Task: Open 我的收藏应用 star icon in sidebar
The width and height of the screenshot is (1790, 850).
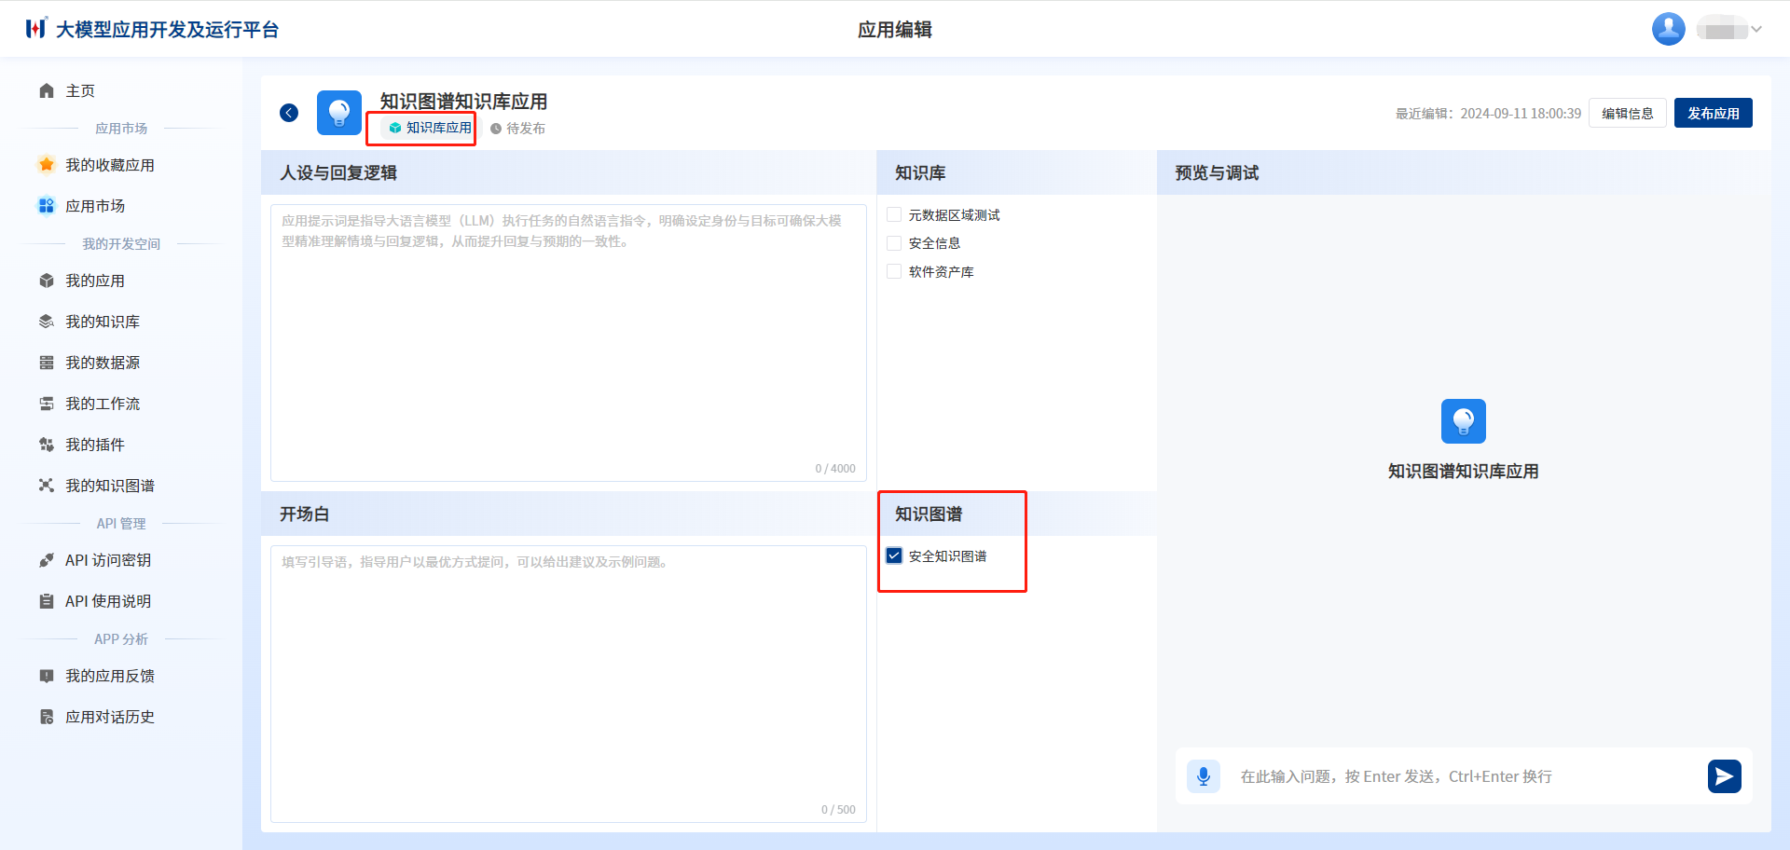Action: click(47, 165)
